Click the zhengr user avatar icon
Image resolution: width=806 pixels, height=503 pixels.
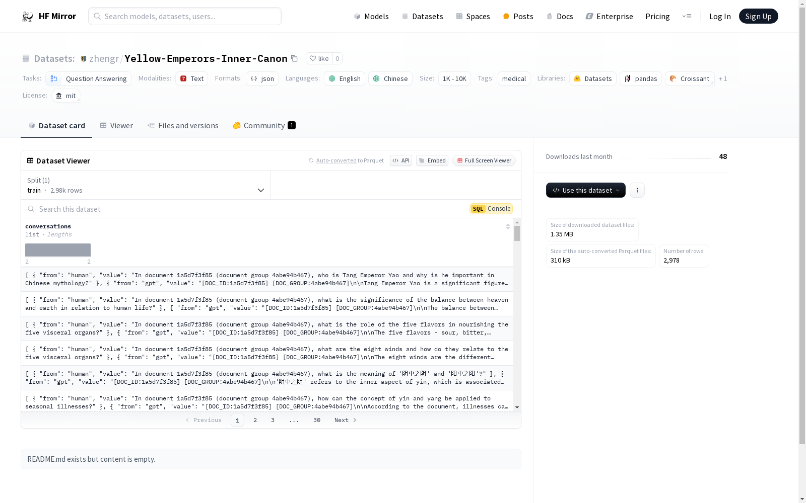click(x=84, y=59)
